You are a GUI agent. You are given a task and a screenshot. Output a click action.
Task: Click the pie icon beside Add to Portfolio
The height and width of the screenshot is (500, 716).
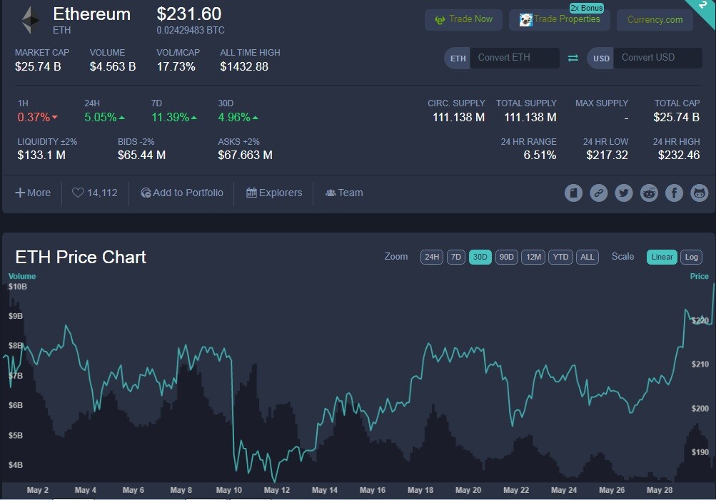point(146,193)
